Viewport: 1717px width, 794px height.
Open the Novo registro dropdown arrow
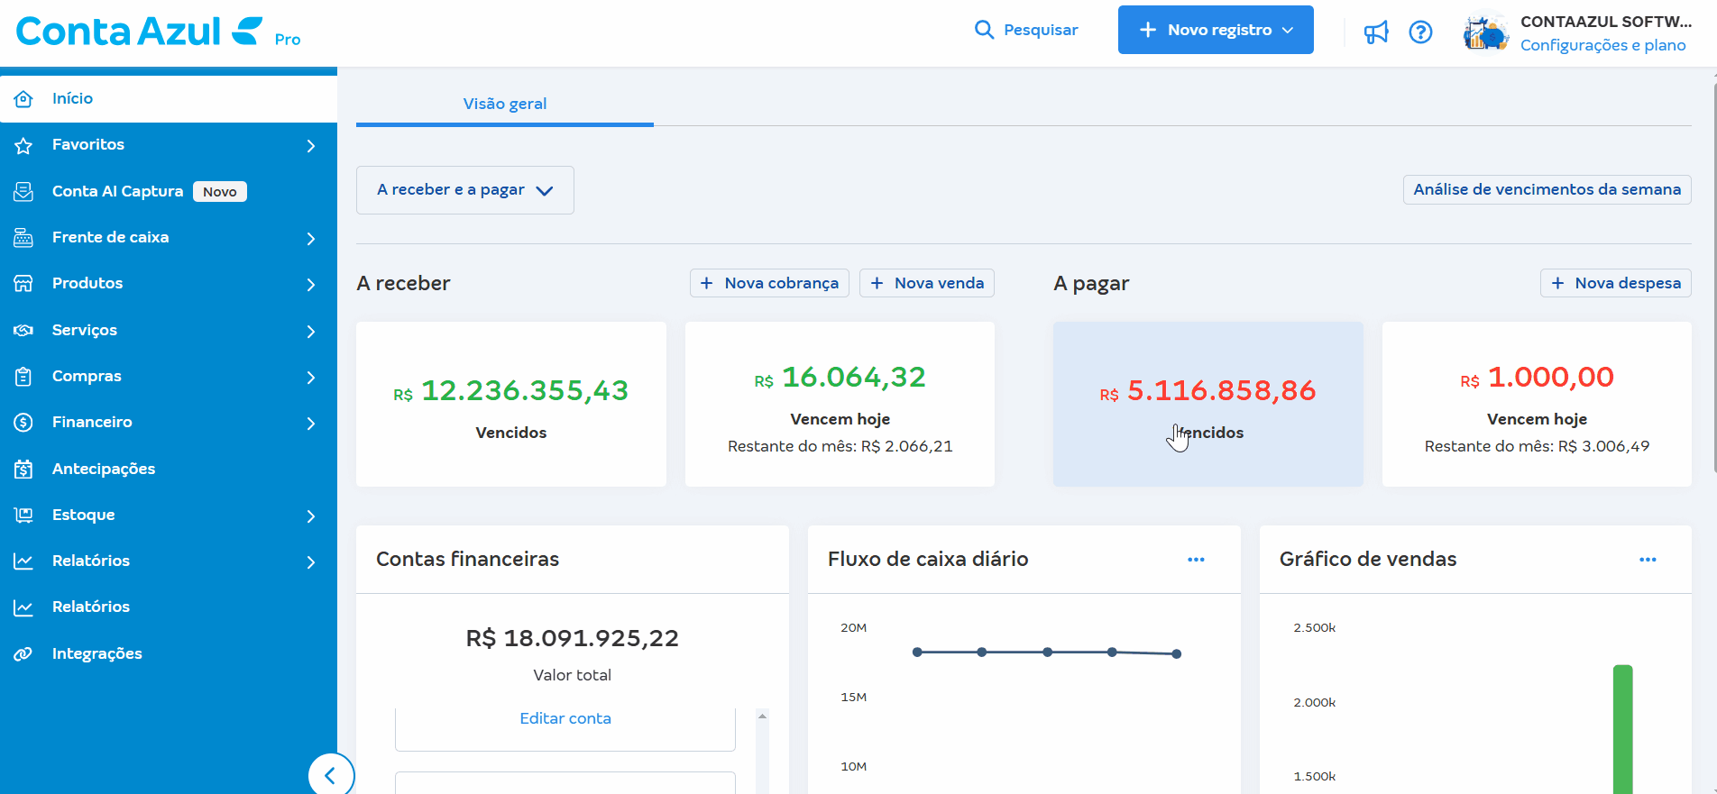click(1288, 30)
